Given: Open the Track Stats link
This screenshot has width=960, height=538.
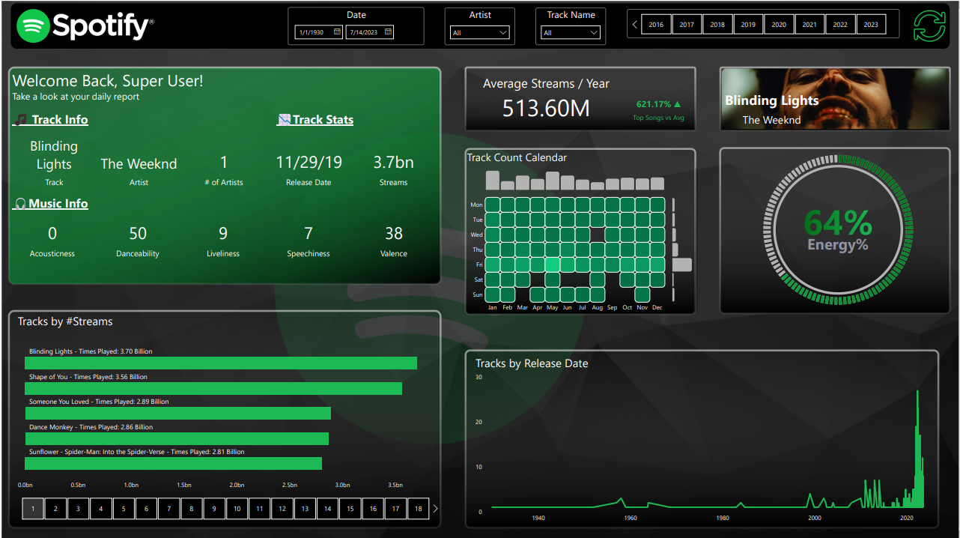Looking at the screenshot, I should pos(323,120).
